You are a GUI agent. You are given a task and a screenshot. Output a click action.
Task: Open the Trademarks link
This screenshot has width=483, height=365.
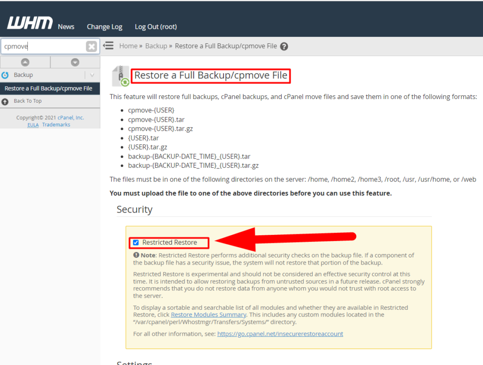(56, 125)
